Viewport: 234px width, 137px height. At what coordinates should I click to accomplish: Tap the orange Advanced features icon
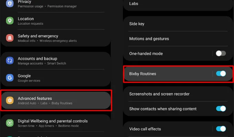click(x=10, y=100)
